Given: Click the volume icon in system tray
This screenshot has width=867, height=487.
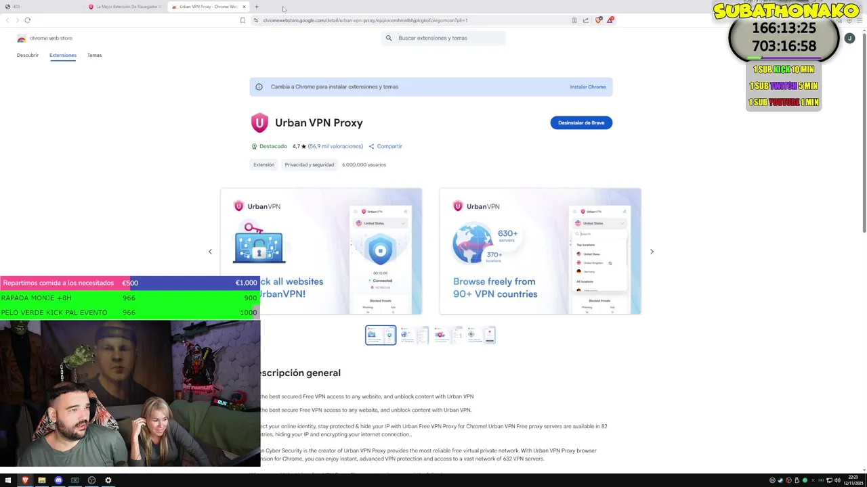Looking at the screenshot, I should coord(837,480).
